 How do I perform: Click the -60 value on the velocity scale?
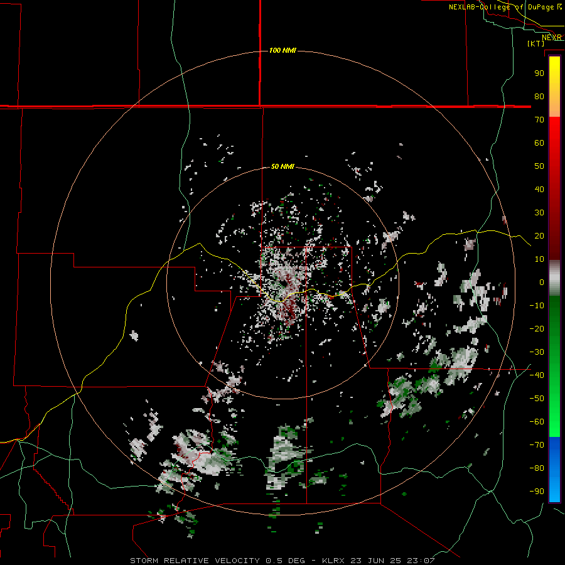537,422
